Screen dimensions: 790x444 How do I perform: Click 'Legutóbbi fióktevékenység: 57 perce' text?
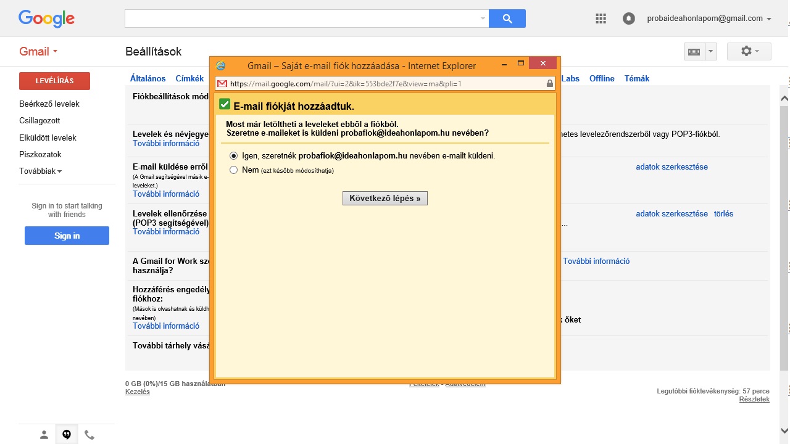coord(713,391)
